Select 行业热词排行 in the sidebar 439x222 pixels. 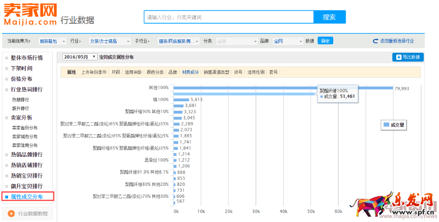pyautogui.click(x=27, y=89)
